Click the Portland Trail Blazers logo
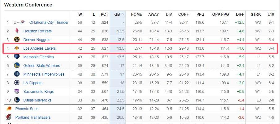 point(9,117)
